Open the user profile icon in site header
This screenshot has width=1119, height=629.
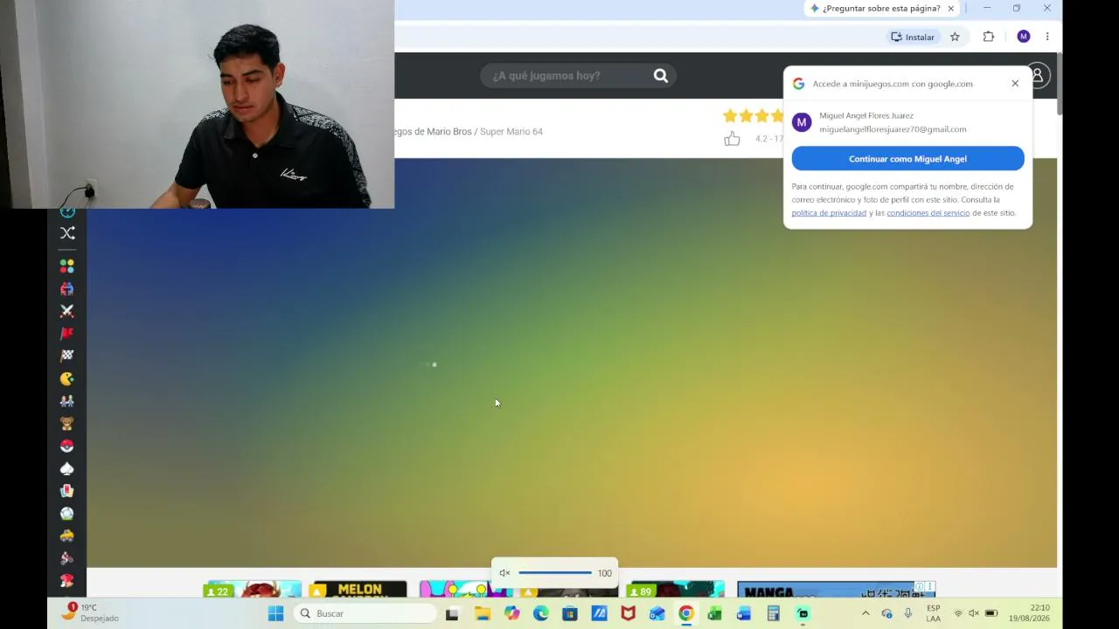pos(1038,76)
